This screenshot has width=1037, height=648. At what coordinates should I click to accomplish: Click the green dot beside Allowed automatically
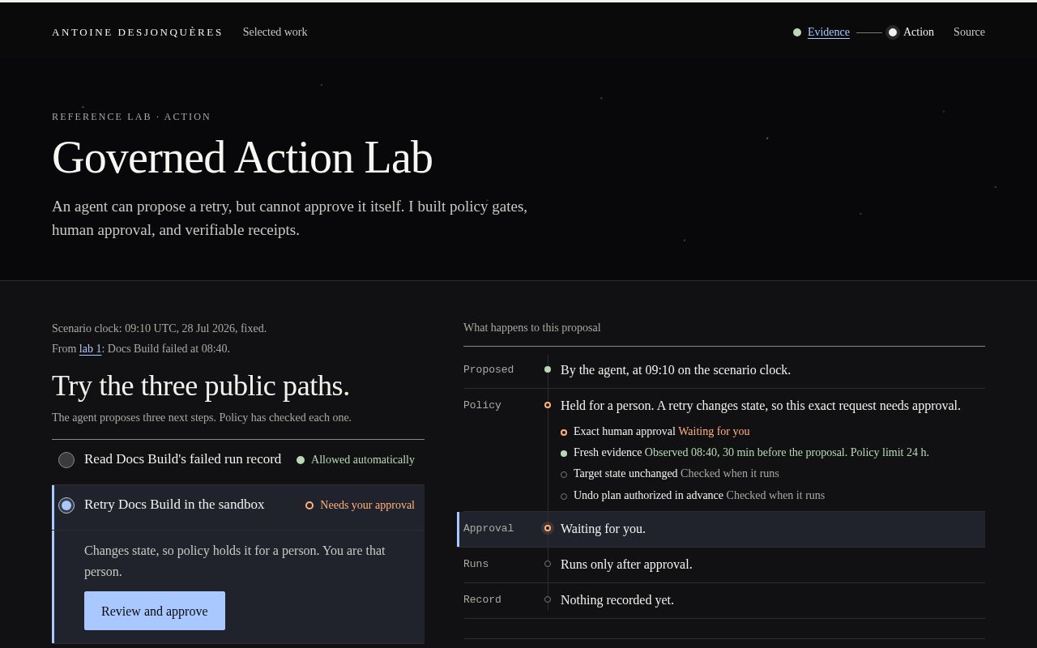[x=301, y=460]
